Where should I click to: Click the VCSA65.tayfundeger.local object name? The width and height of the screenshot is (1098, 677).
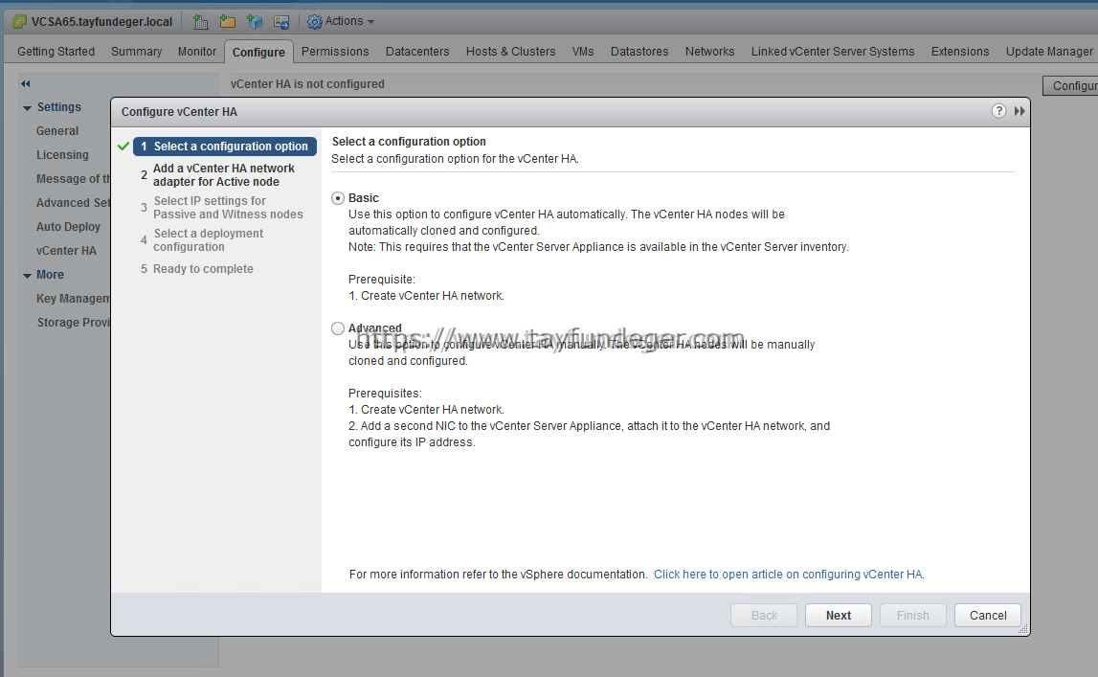click(101, 22)
